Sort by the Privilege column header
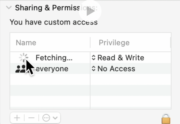This screenshot has height=124, width=180. (x=114, y=43)
